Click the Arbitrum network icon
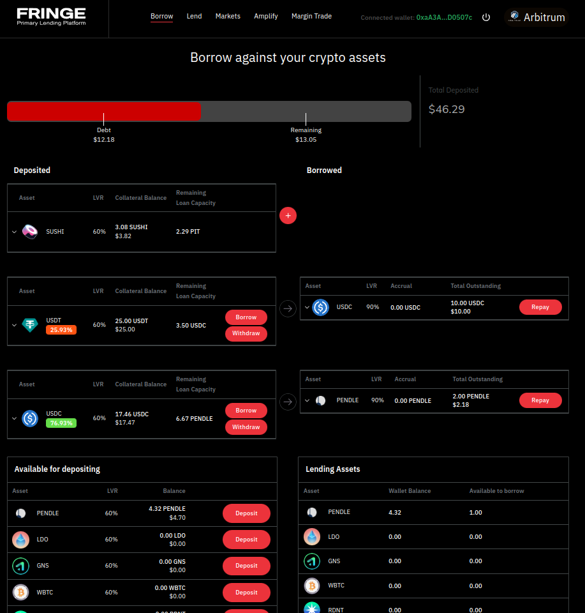585x613 pixels. pos(515,16)
